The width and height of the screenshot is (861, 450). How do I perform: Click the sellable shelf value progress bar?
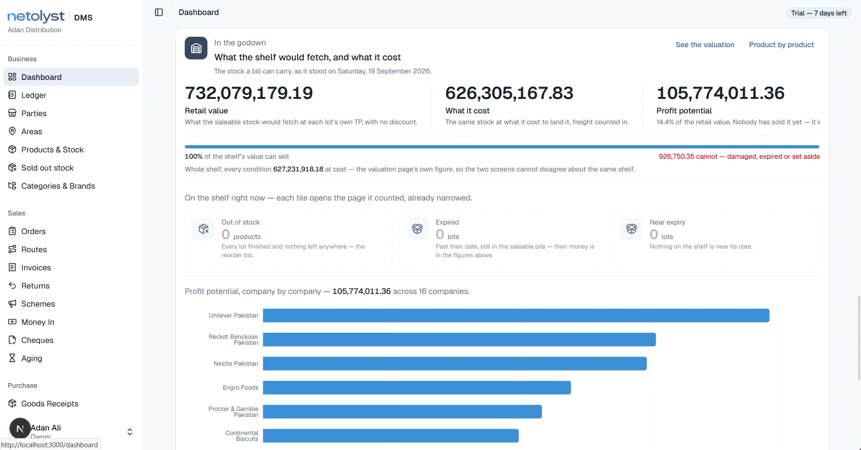pyautogui.click(x=502, y=147)
